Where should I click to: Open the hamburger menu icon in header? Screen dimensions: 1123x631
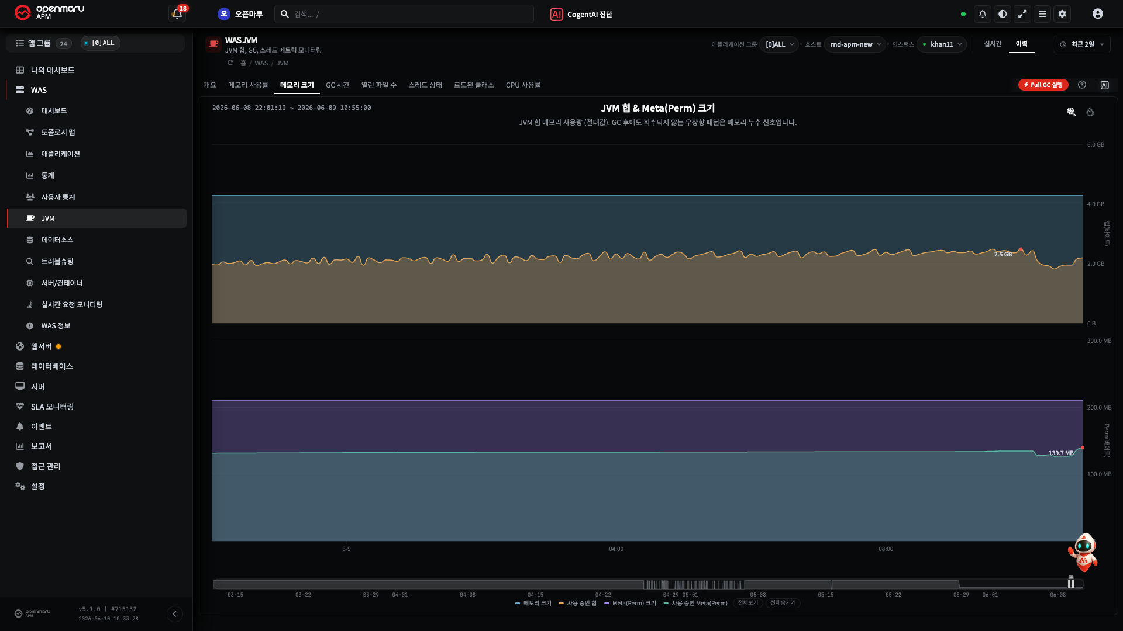pyautogui.click(x=1042, y=14)
